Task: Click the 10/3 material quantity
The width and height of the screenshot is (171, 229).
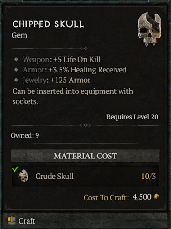Action: [x=148, y=176]
